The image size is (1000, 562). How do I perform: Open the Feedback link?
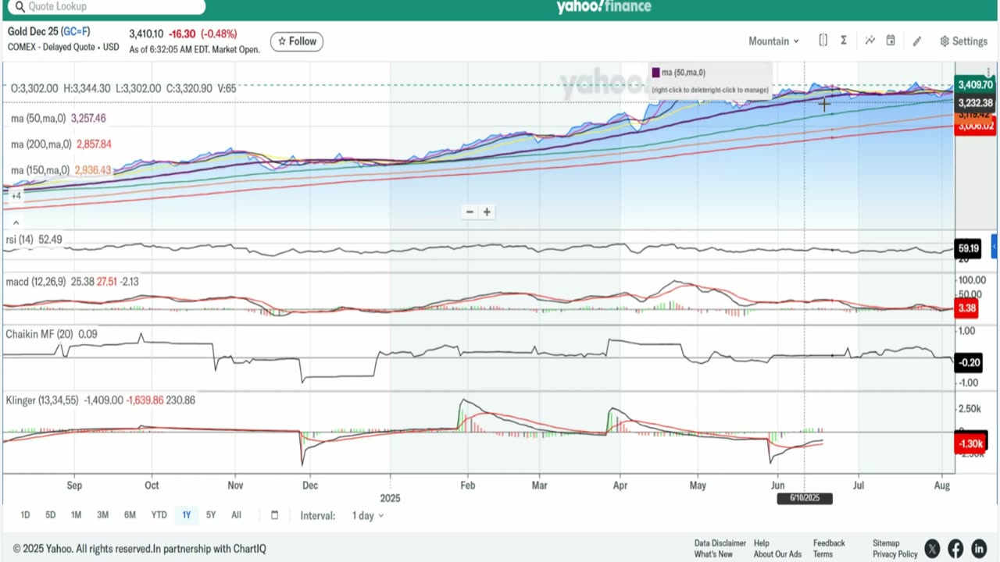point(829,543)
